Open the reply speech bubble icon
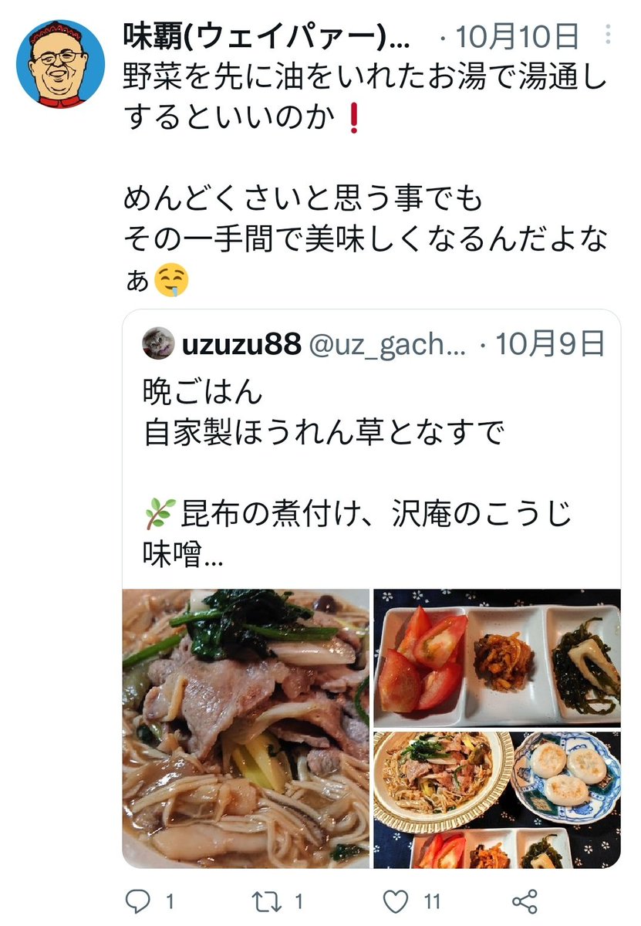This screenshot has height=926, width=641. click(x=138, y=901)
